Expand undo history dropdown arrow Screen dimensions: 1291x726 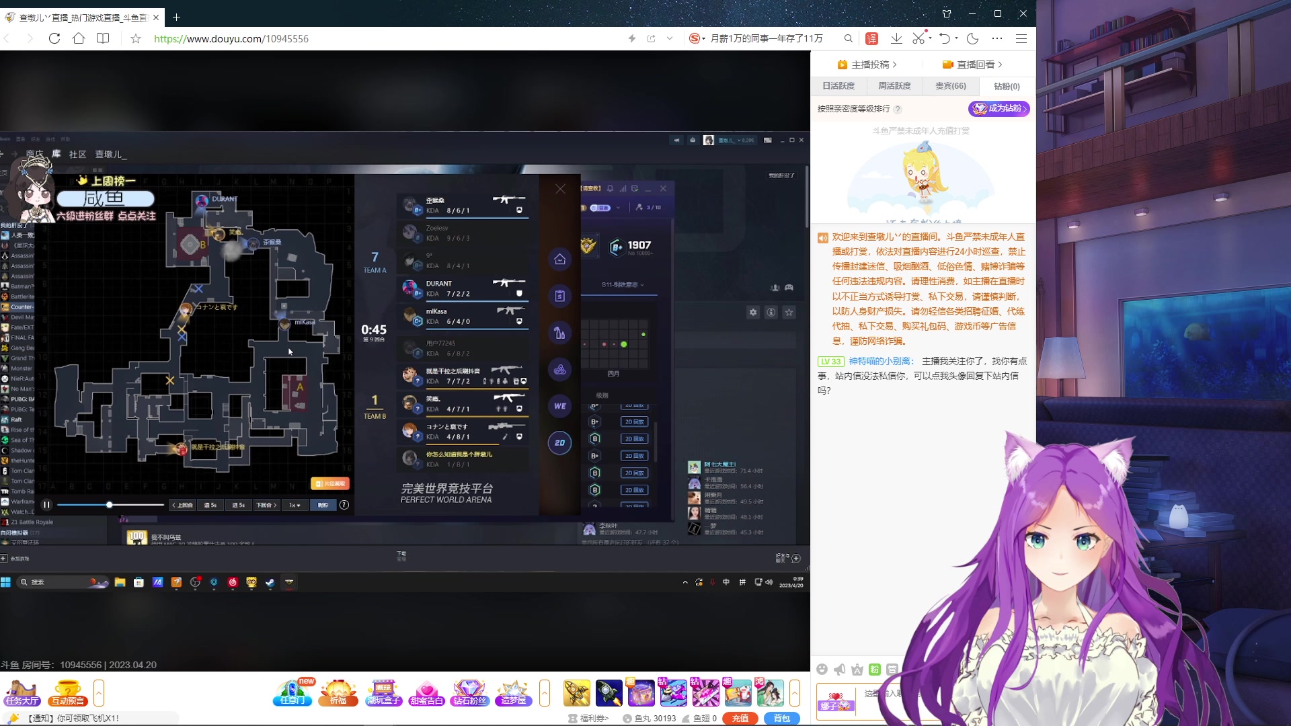pyautogui.click(x=956, y=38)
